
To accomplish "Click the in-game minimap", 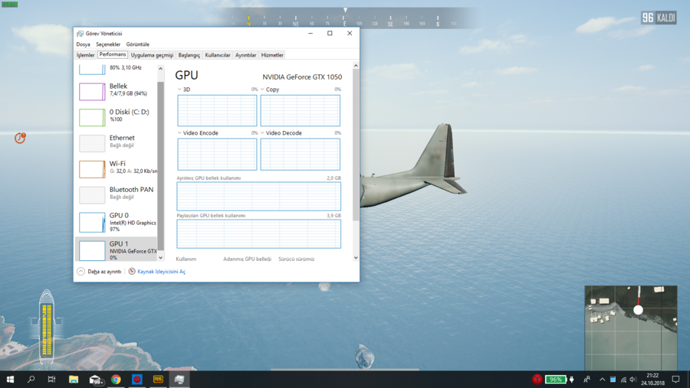I will coord(631,328).
